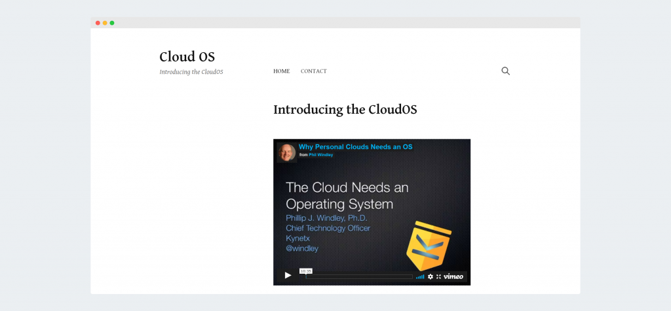Open the Phil Windley author link
The image size is (671, 311).
coord(321,155)
